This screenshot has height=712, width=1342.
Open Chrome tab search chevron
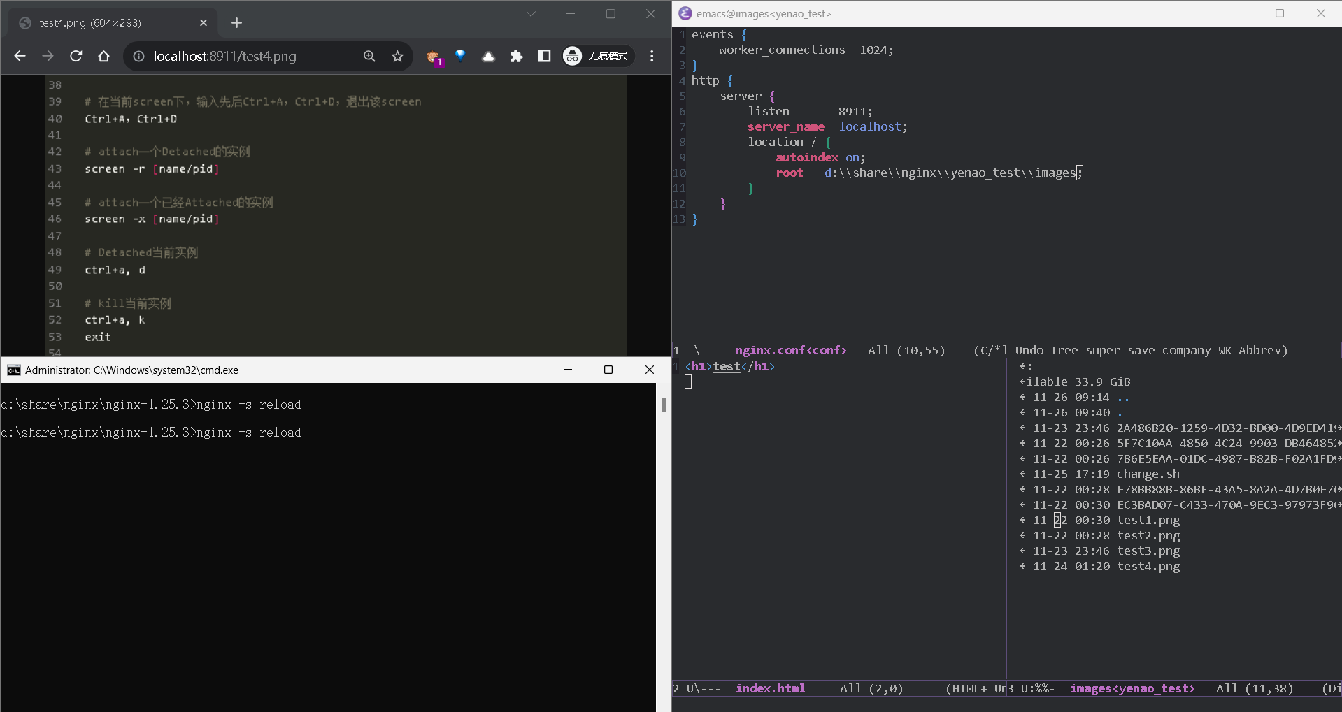tap(531, 14)
